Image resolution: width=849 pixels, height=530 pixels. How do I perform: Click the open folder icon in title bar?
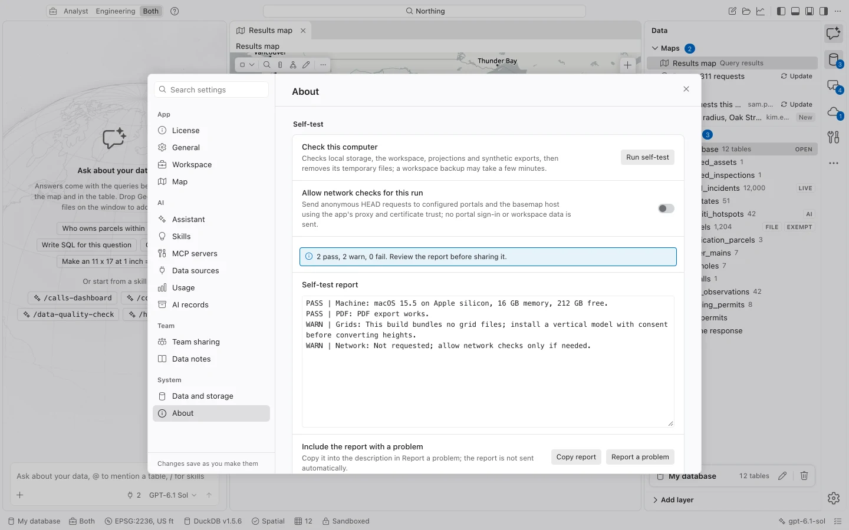pos(746,11)
